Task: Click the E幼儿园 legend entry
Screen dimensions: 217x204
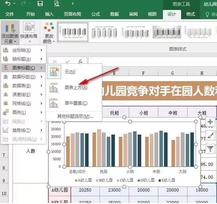Action: (x=167, y=180)
